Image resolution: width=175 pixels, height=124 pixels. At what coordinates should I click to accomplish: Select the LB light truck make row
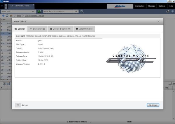(x=6, y=53)
